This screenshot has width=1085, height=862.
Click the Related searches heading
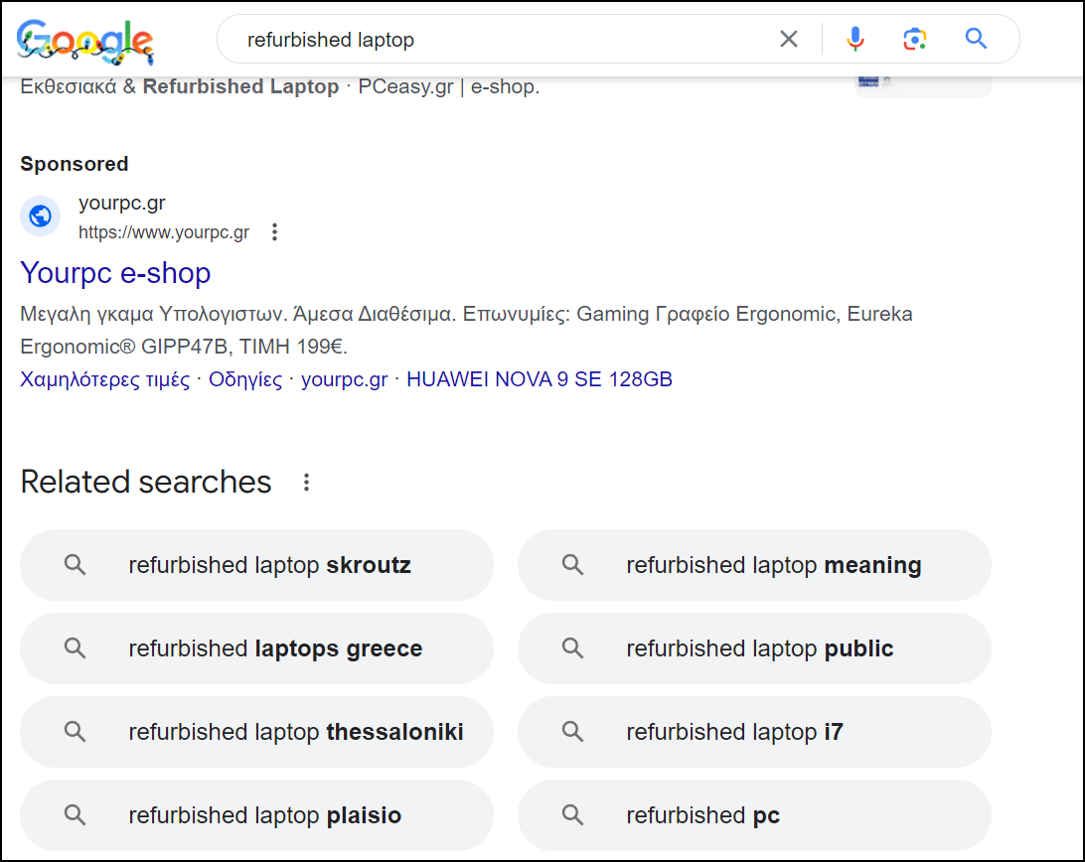[x=146, y=482]
